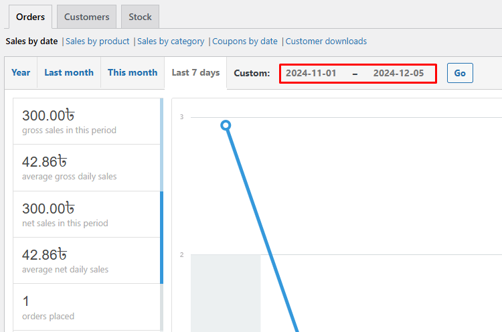Select the Last 7 days range
The width and height of the screenshot is (502, 332).
[x=195, y=73]
